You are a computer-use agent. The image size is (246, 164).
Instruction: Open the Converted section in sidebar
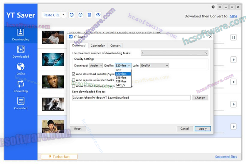click(21, 103)
